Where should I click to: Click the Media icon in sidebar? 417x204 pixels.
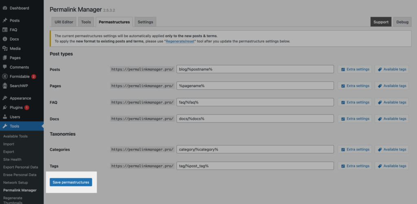tap(5, 48)
